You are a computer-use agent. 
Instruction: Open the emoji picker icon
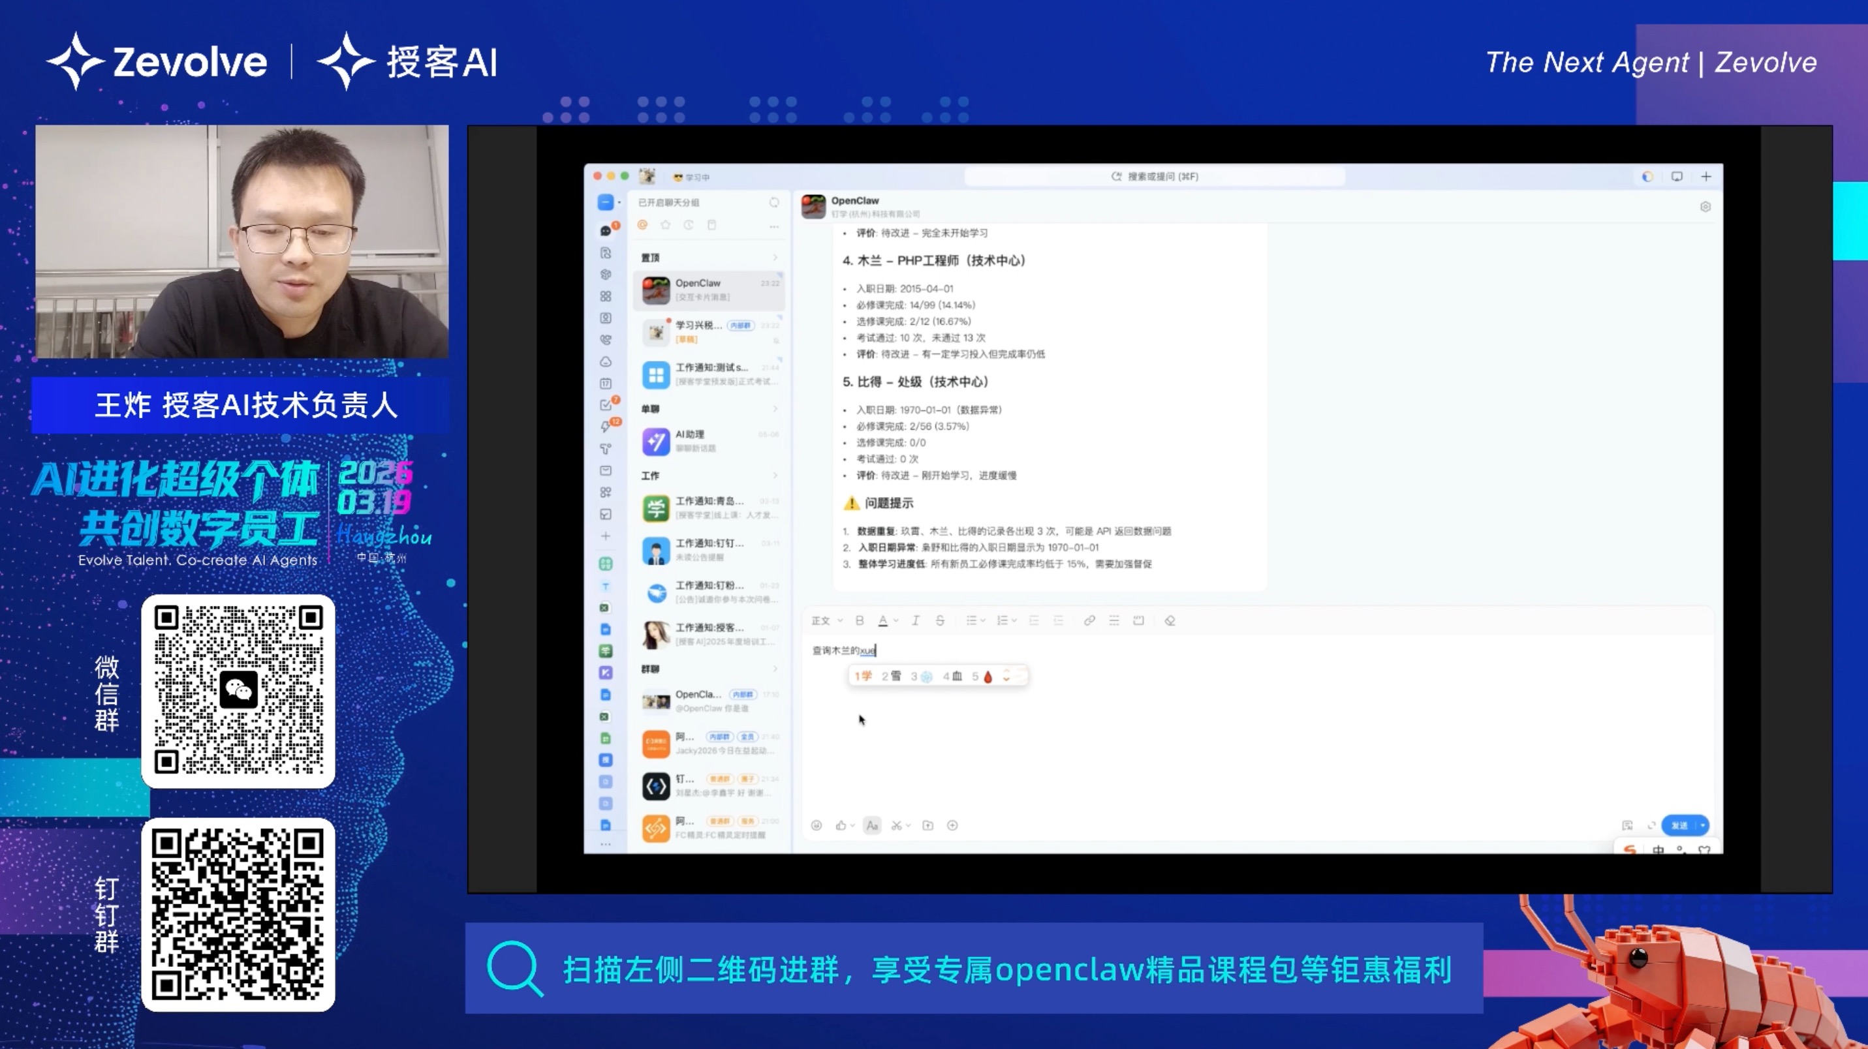[817, 825]
